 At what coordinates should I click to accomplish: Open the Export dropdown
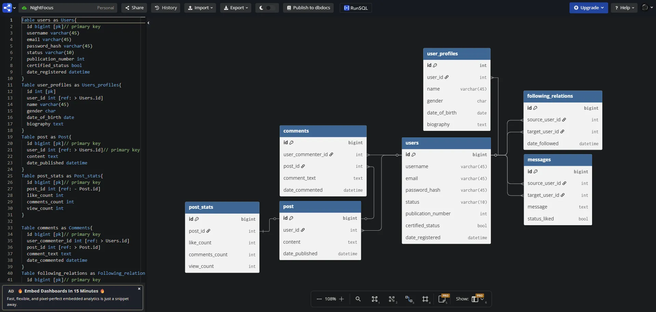click(236, 8)
